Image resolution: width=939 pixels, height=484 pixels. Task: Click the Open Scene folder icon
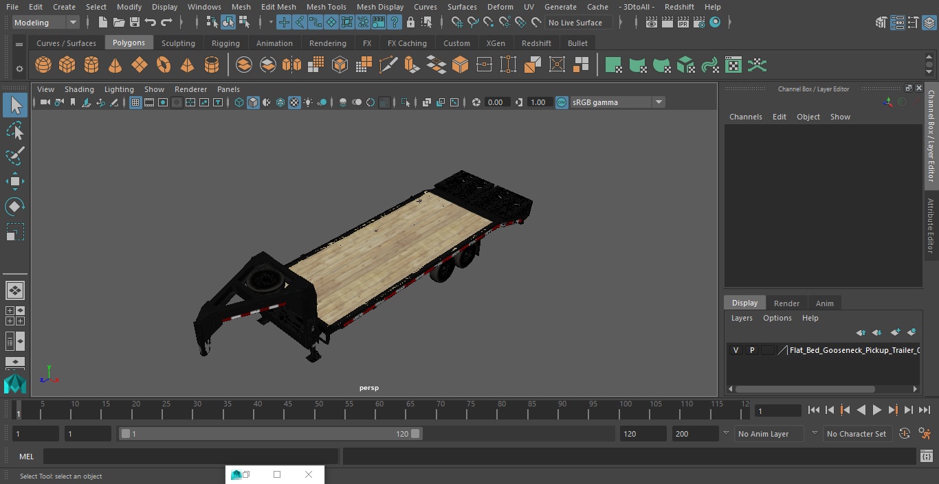click(119, 23)
